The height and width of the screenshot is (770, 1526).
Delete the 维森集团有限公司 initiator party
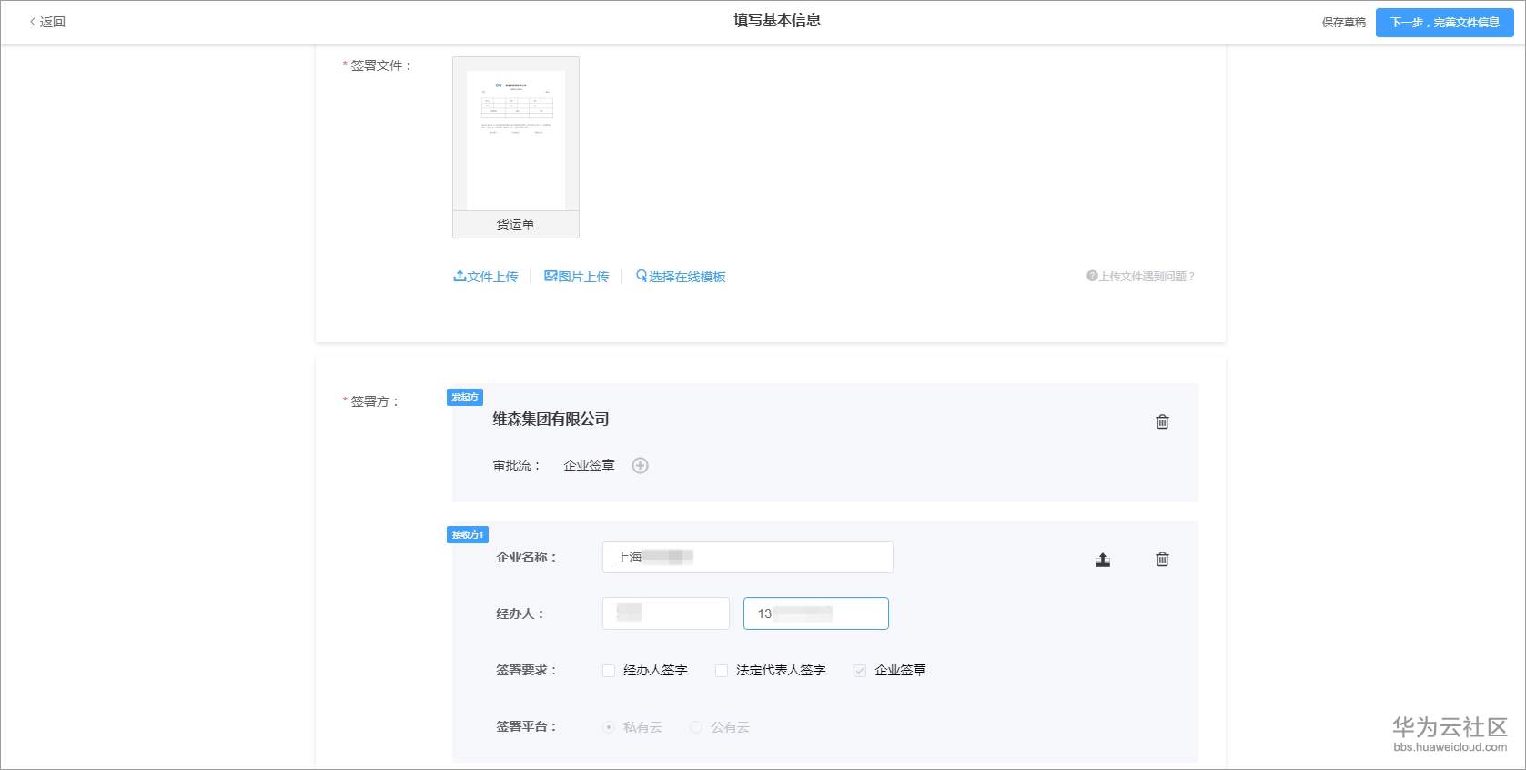pos(1162,421)
